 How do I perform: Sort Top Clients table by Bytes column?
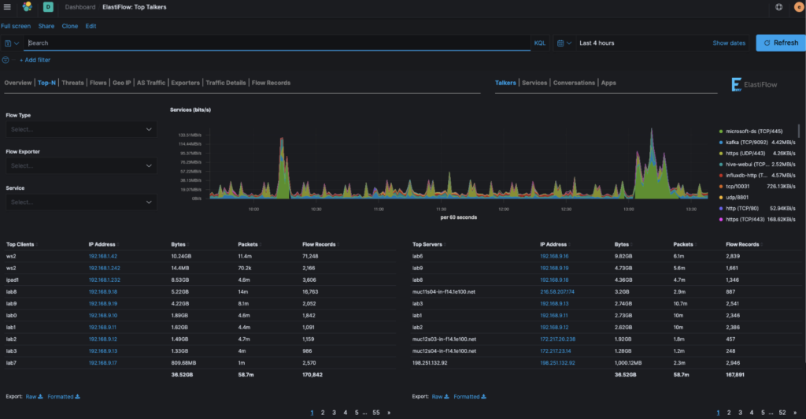pos(179,244)
